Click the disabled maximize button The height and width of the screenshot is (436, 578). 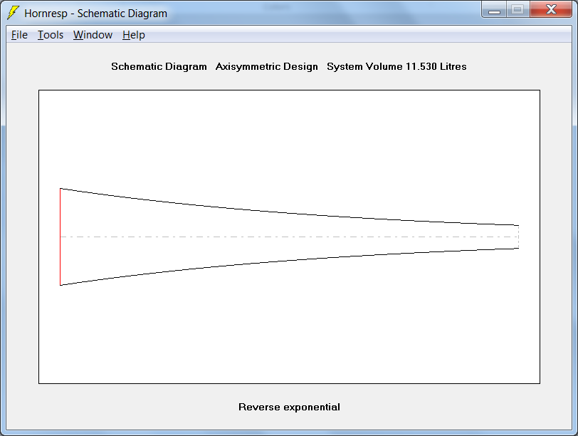(x=518, y=9)
